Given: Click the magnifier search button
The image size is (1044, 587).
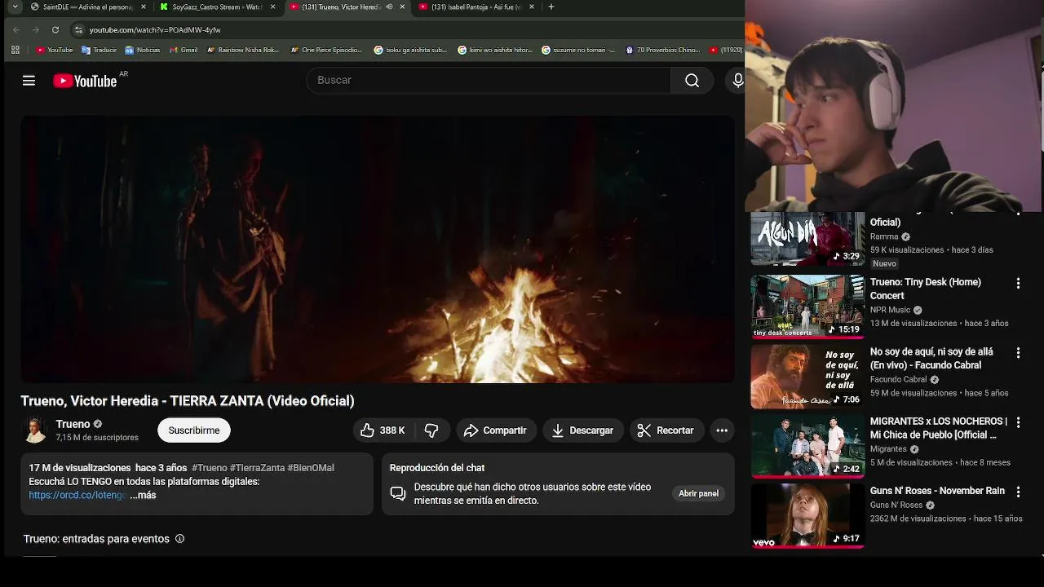Looking at the screenshot, I should 692,80.
